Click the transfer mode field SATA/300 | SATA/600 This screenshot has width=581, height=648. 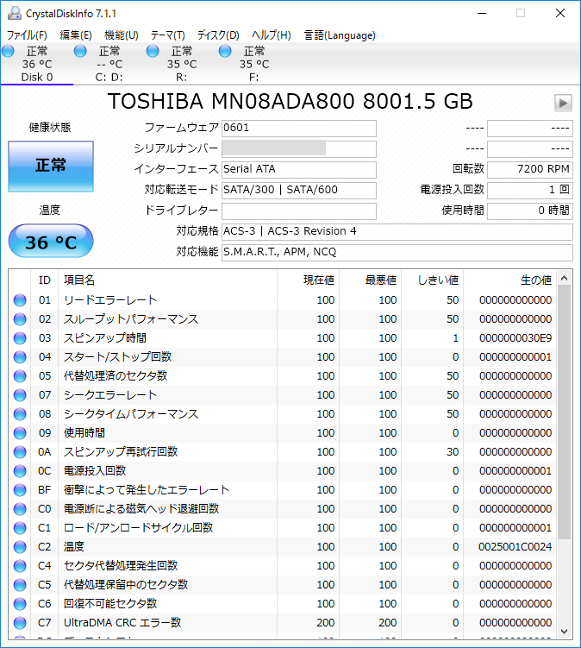(x=299, y=190)
